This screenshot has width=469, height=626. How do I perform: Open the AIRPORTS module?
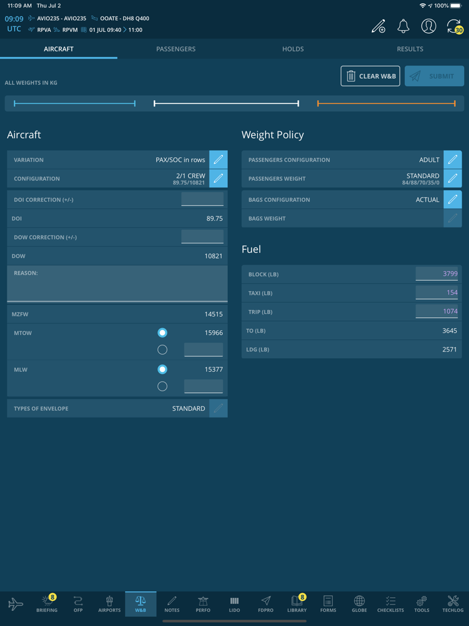coord(109,603)
